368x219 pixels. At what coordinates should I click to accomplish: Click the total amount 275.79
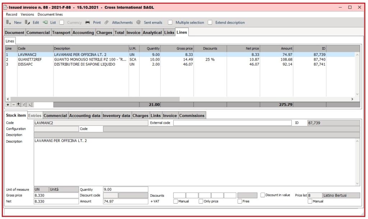(x=286, y=105)
